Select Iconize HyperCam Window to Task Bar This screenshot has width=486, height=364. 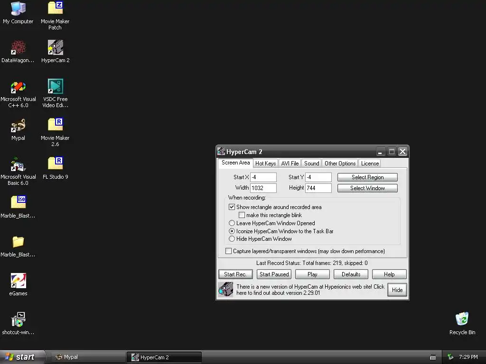click(232, 231)
